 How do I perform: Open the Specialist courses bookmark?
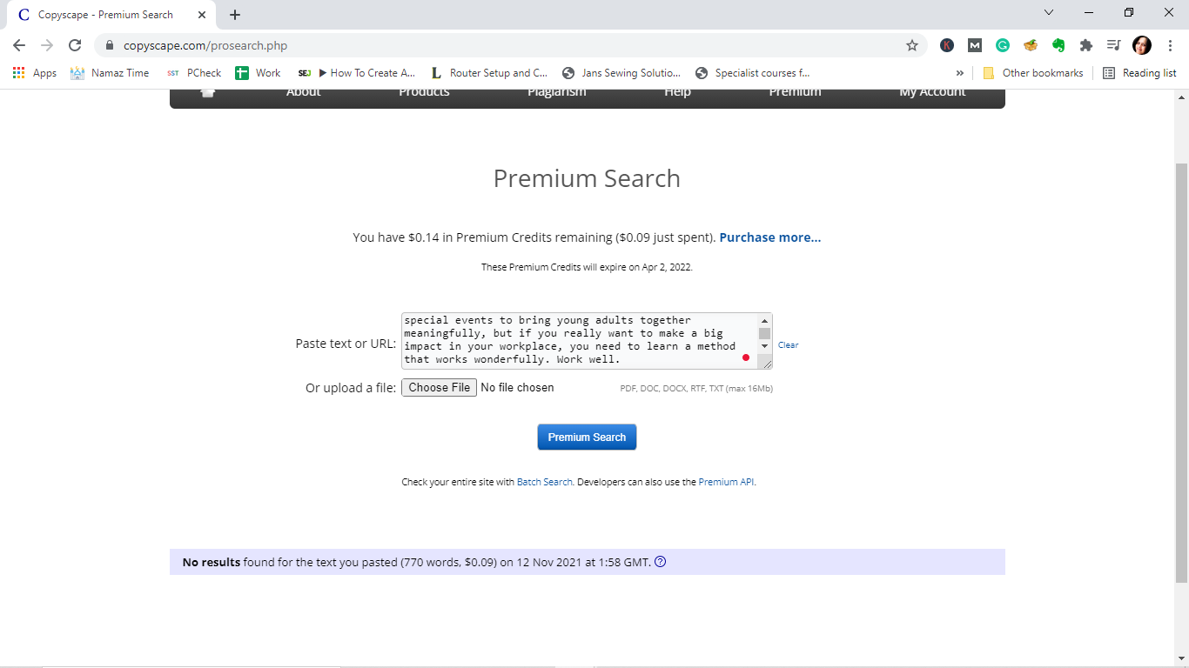(753, 73)
